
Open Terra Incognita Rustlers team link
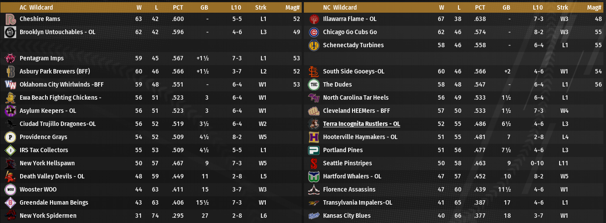361,124
